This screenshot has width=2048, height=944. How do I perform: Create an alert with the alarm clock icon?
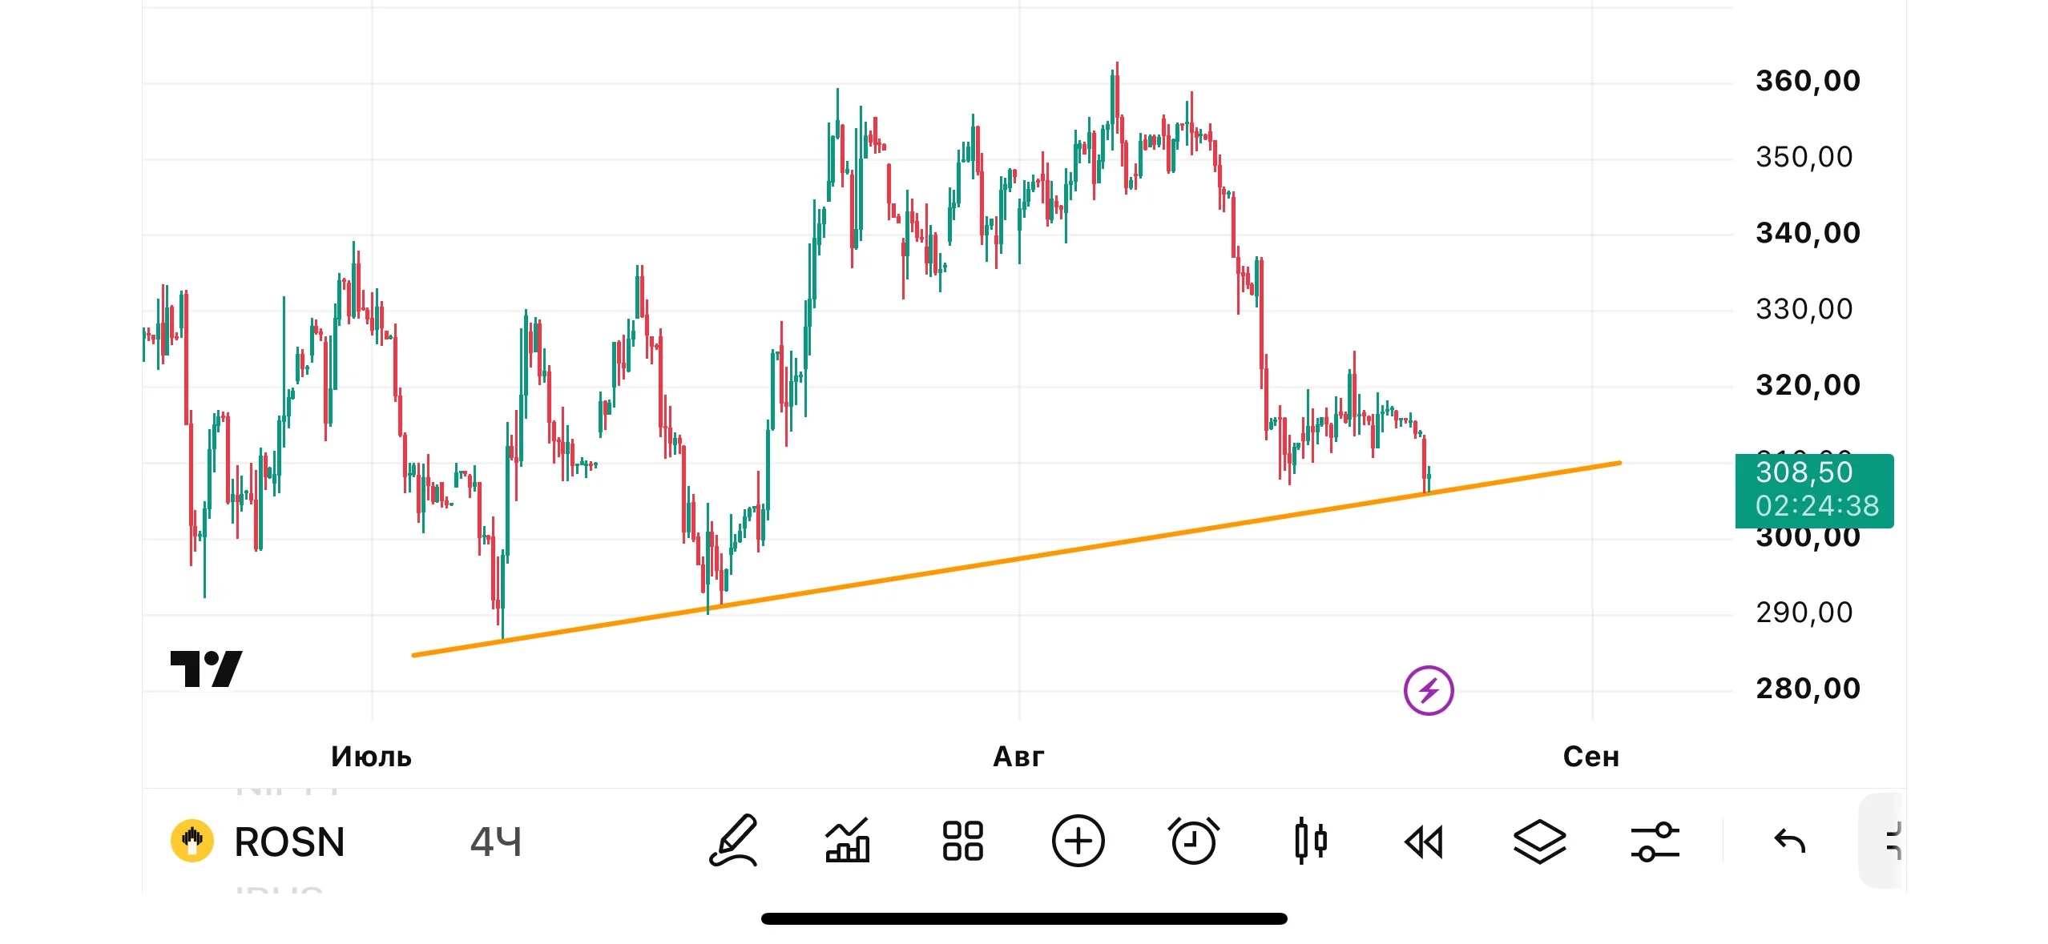(x=1193, y=842)
